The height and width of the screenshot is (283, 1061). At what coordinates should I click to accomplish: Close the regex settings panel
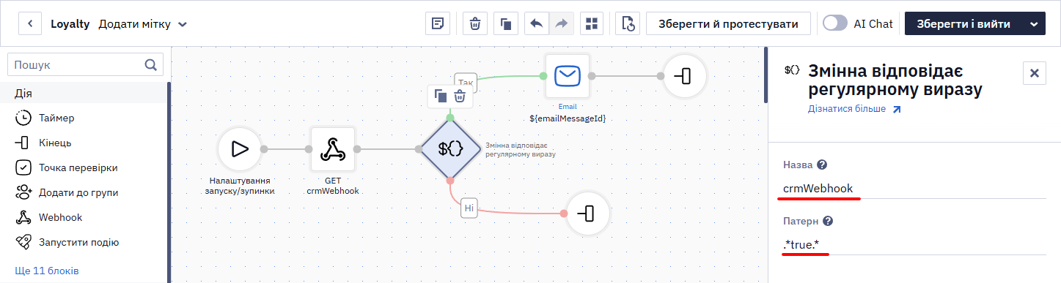1034,73
